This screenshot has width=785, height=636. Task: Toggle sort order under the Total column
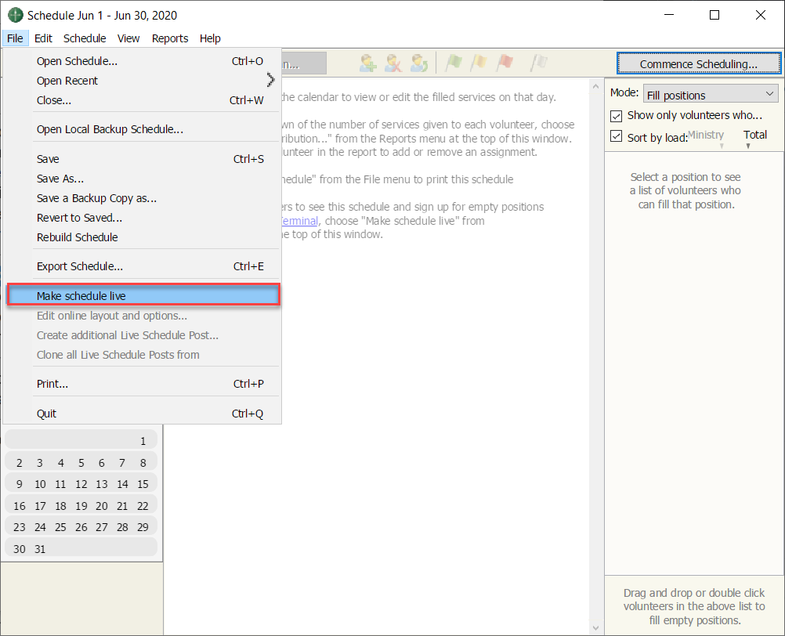(x=748, y=146)
